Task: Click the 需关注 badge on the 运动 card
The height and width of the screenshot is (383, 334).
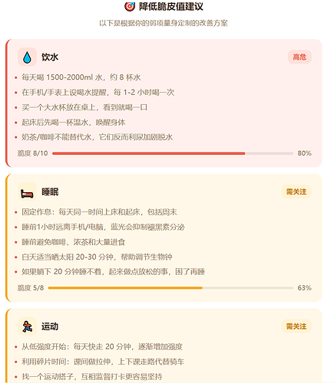Action: tap(296, 326)
